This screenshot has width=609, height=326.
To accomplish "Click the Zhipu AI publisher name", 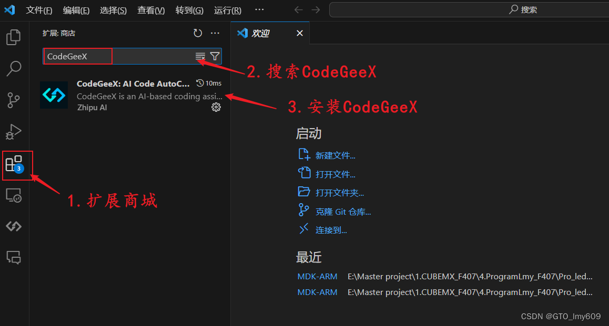I will 92,108.
